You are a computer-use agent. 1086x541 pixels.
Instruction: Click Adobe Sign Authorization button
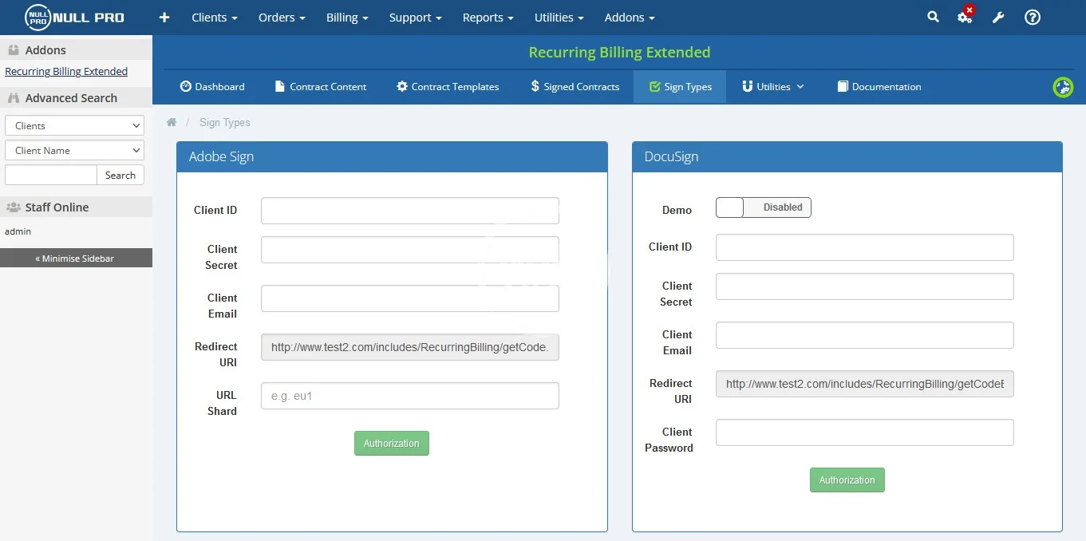point(391,443)
